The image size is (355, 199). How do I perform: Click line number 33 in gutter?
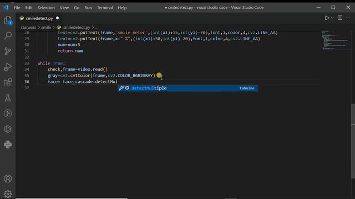coord(27,63)
